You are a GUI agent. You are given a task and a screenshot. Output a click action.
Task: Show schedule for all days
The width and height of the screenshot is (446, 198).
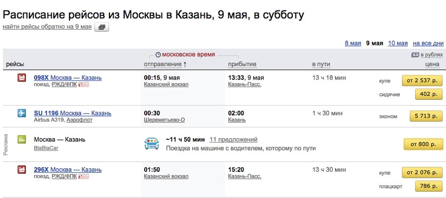coord(428,43)
